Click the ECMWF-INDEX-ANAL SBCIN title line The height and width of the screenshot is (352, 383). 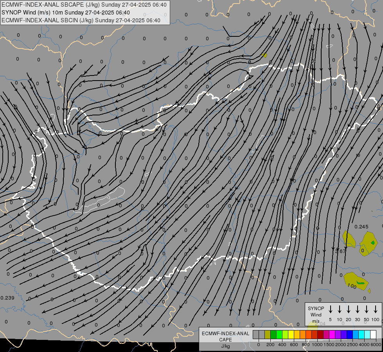coord(81,20)
